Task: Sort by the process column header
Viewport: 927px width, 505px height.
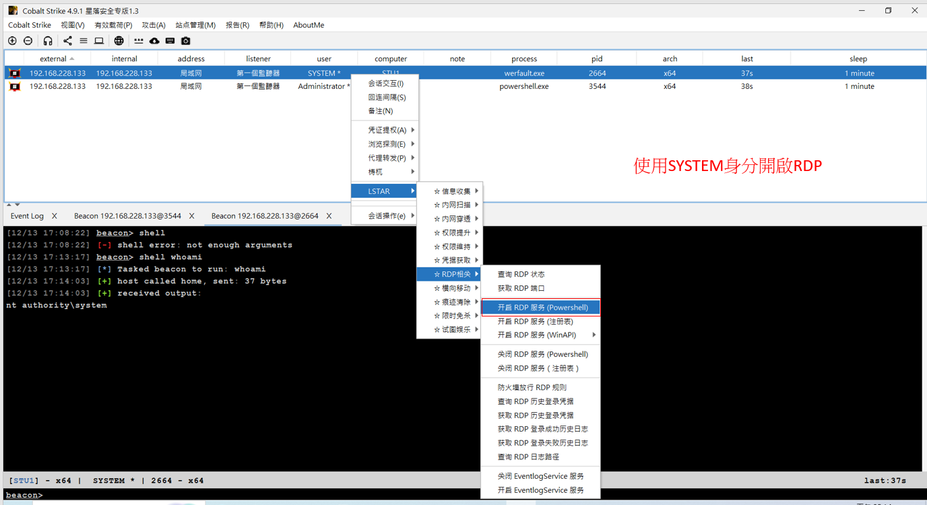Action: [524, 59]
